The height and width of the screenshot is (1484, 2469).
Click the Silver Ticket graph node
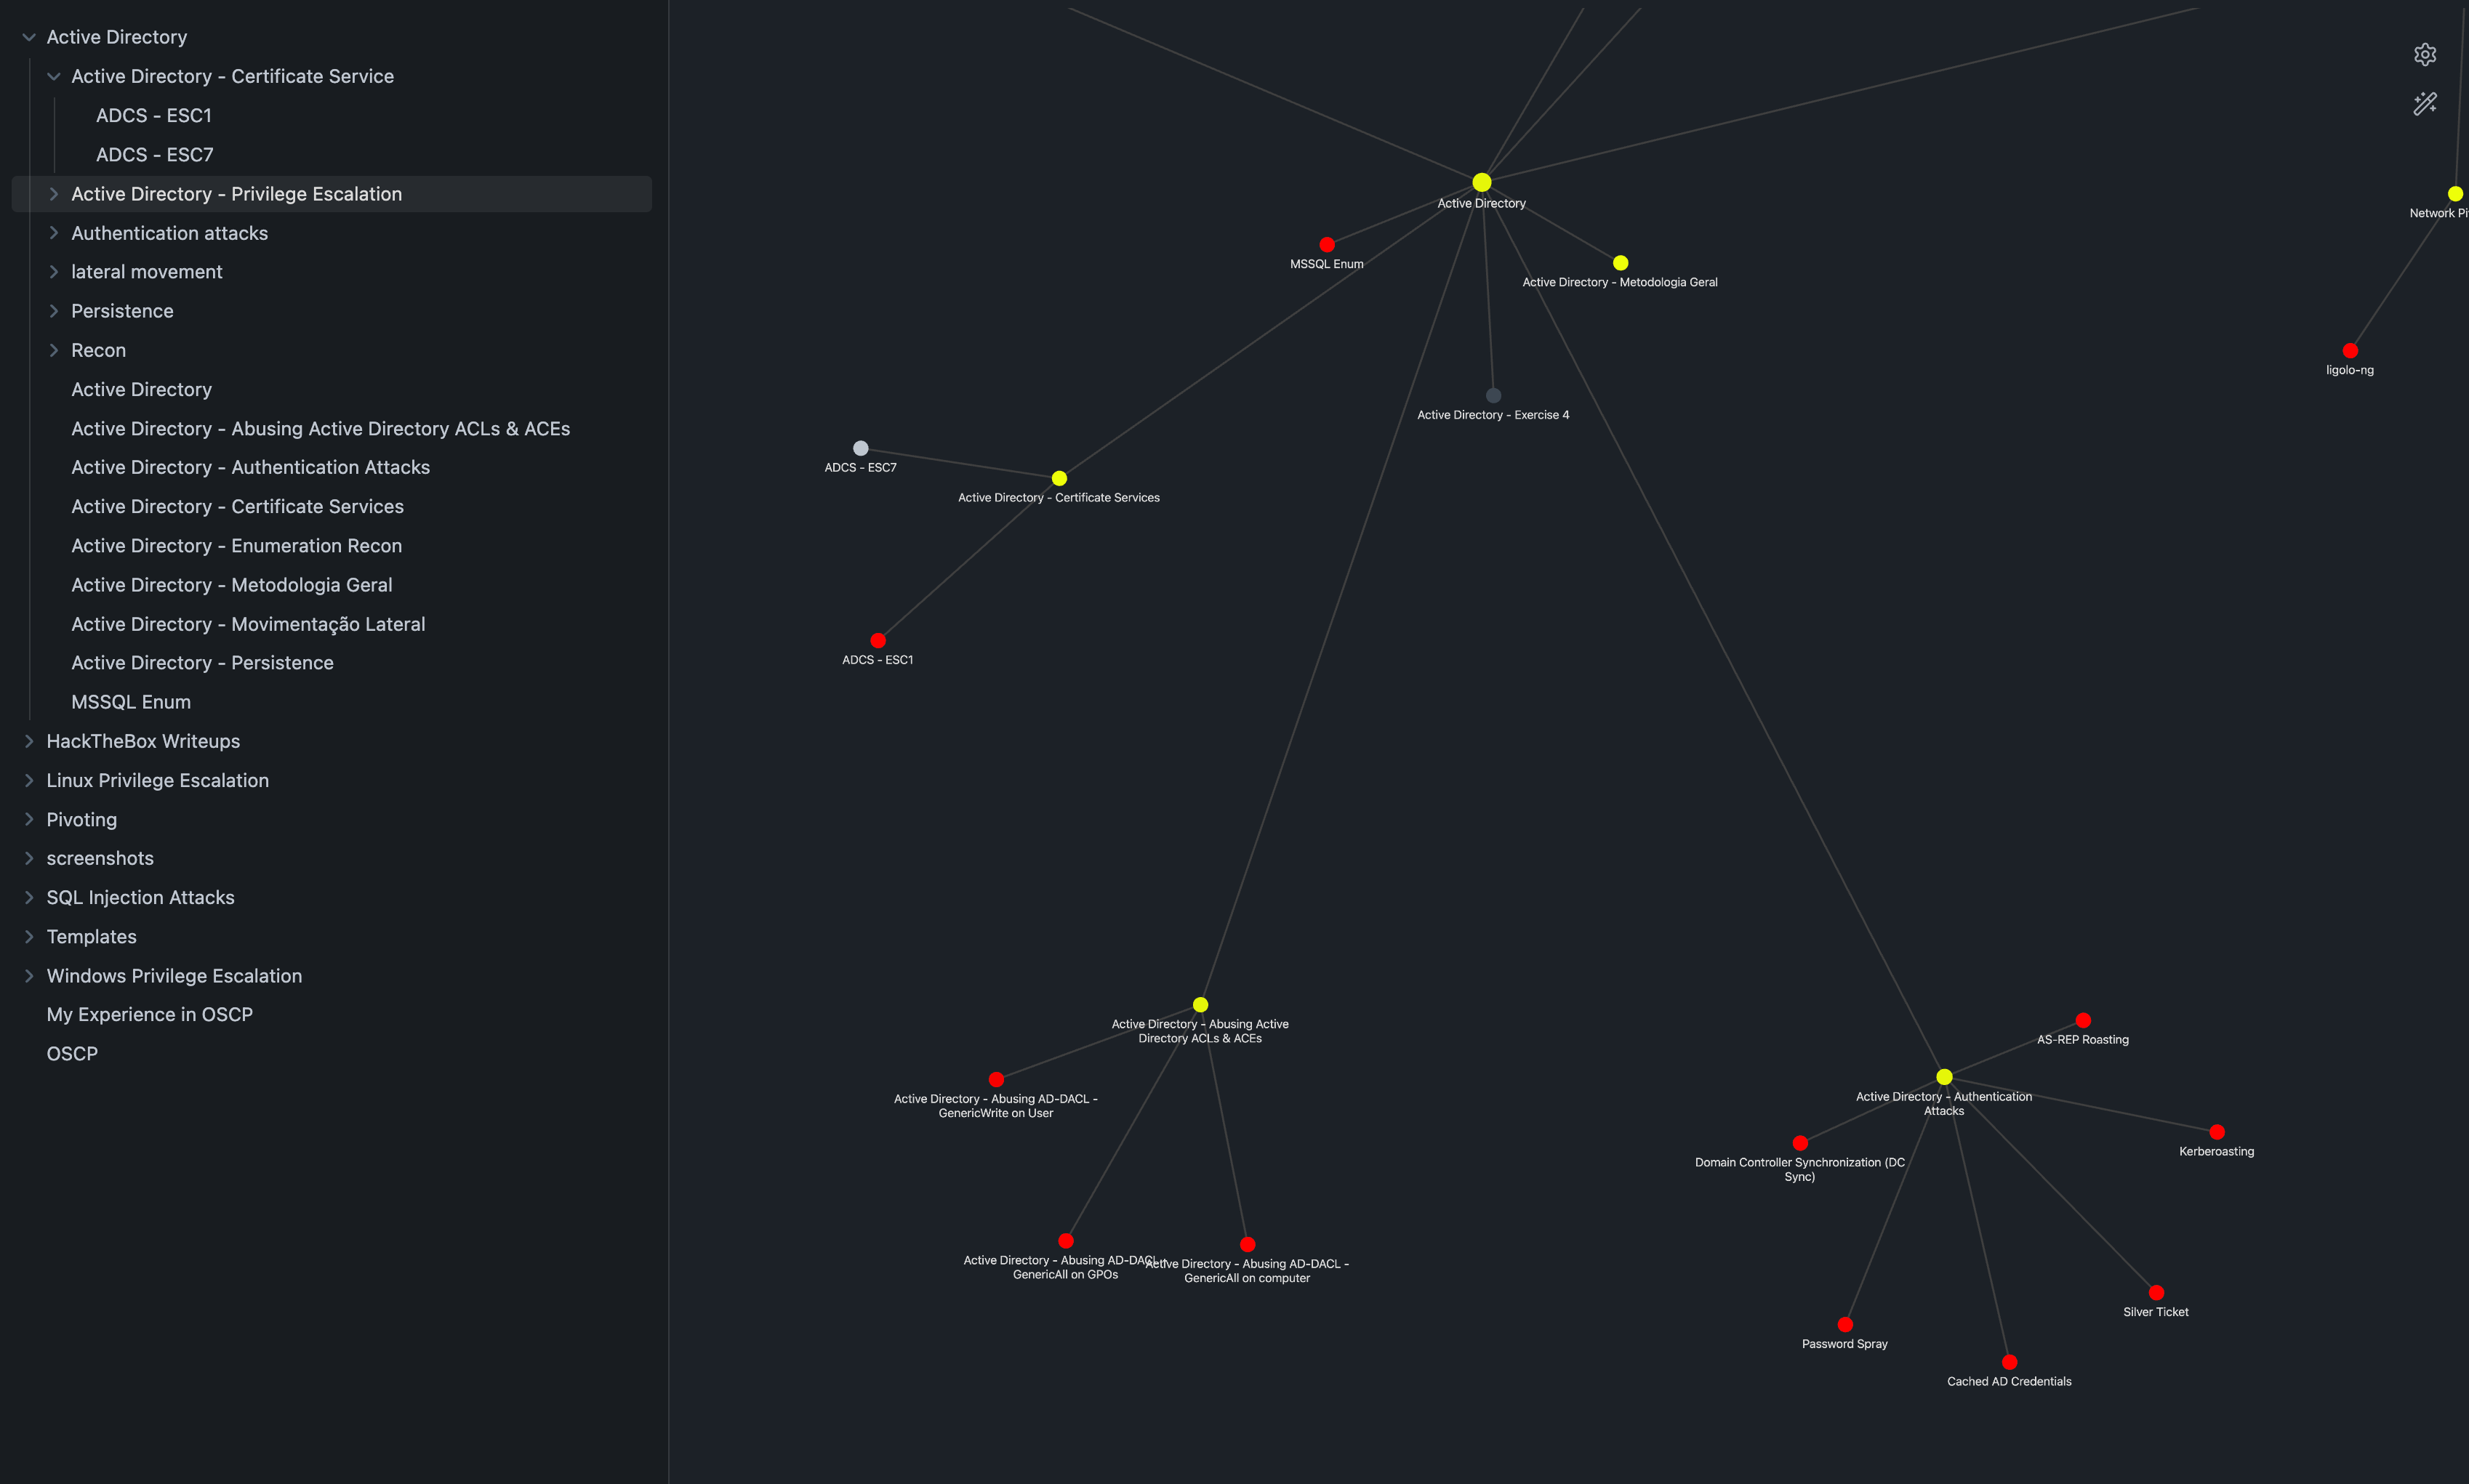pos(2156,1293)
